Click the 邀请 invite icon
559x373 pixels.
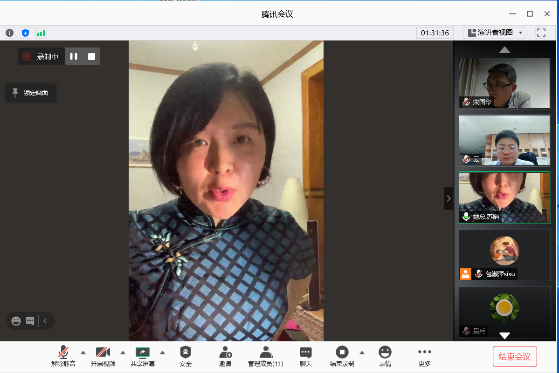click(x=225, y=357)
